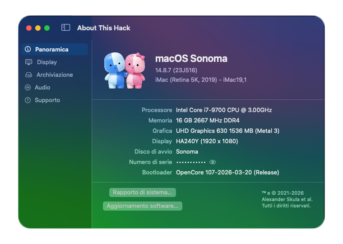Click the green zoom window button
The image size is (343, 244).
click(47, 28)
